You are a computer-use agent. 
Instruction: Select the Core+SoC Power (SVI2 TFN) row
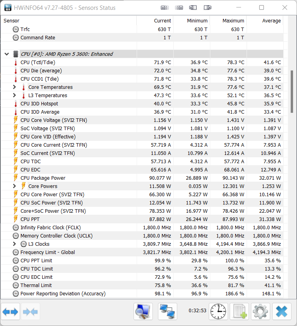[142, 211]
